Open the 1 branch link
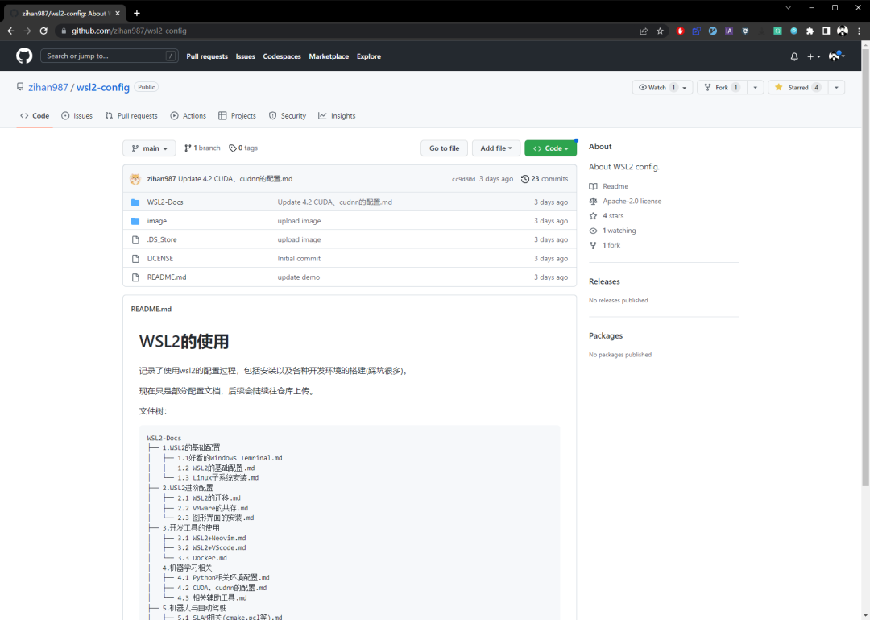This screenshot has width=870, height=620. pyautogui.click(x=202, y=148)
